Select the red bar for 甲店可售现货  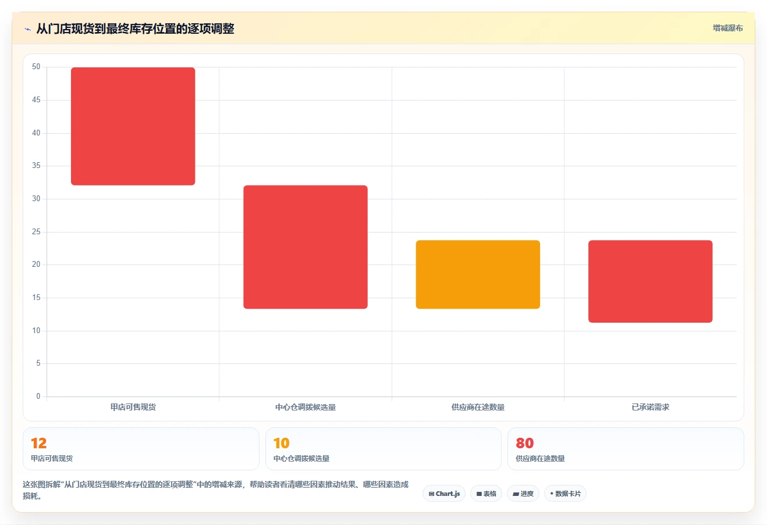click(133, 126)
